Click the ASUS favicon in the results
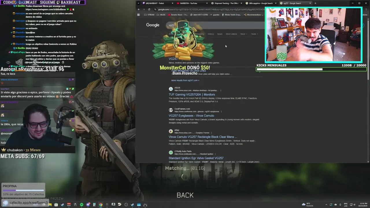Viewport: 370px width, 208px height. 171,89
